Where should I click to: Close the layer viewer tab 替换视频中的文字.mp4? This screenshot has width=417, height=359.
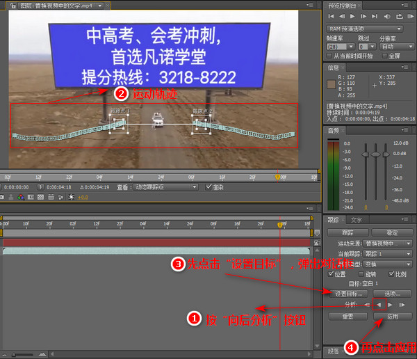pos(108,6)
